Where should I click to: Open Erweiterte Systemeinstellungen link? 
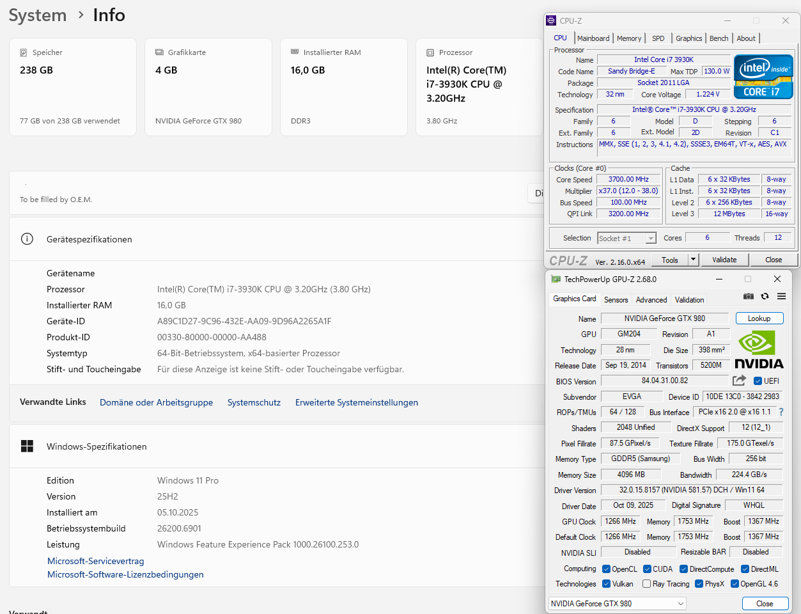point(357,402)
